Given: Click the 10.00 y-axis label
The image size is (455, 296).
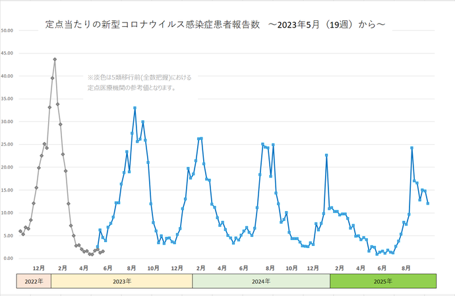Looking at the screenshot, I should point(8,213).
